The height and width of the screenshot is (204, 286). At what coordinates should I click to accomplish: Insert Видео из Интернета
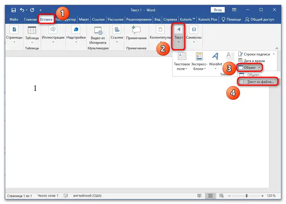pos(98,35)
